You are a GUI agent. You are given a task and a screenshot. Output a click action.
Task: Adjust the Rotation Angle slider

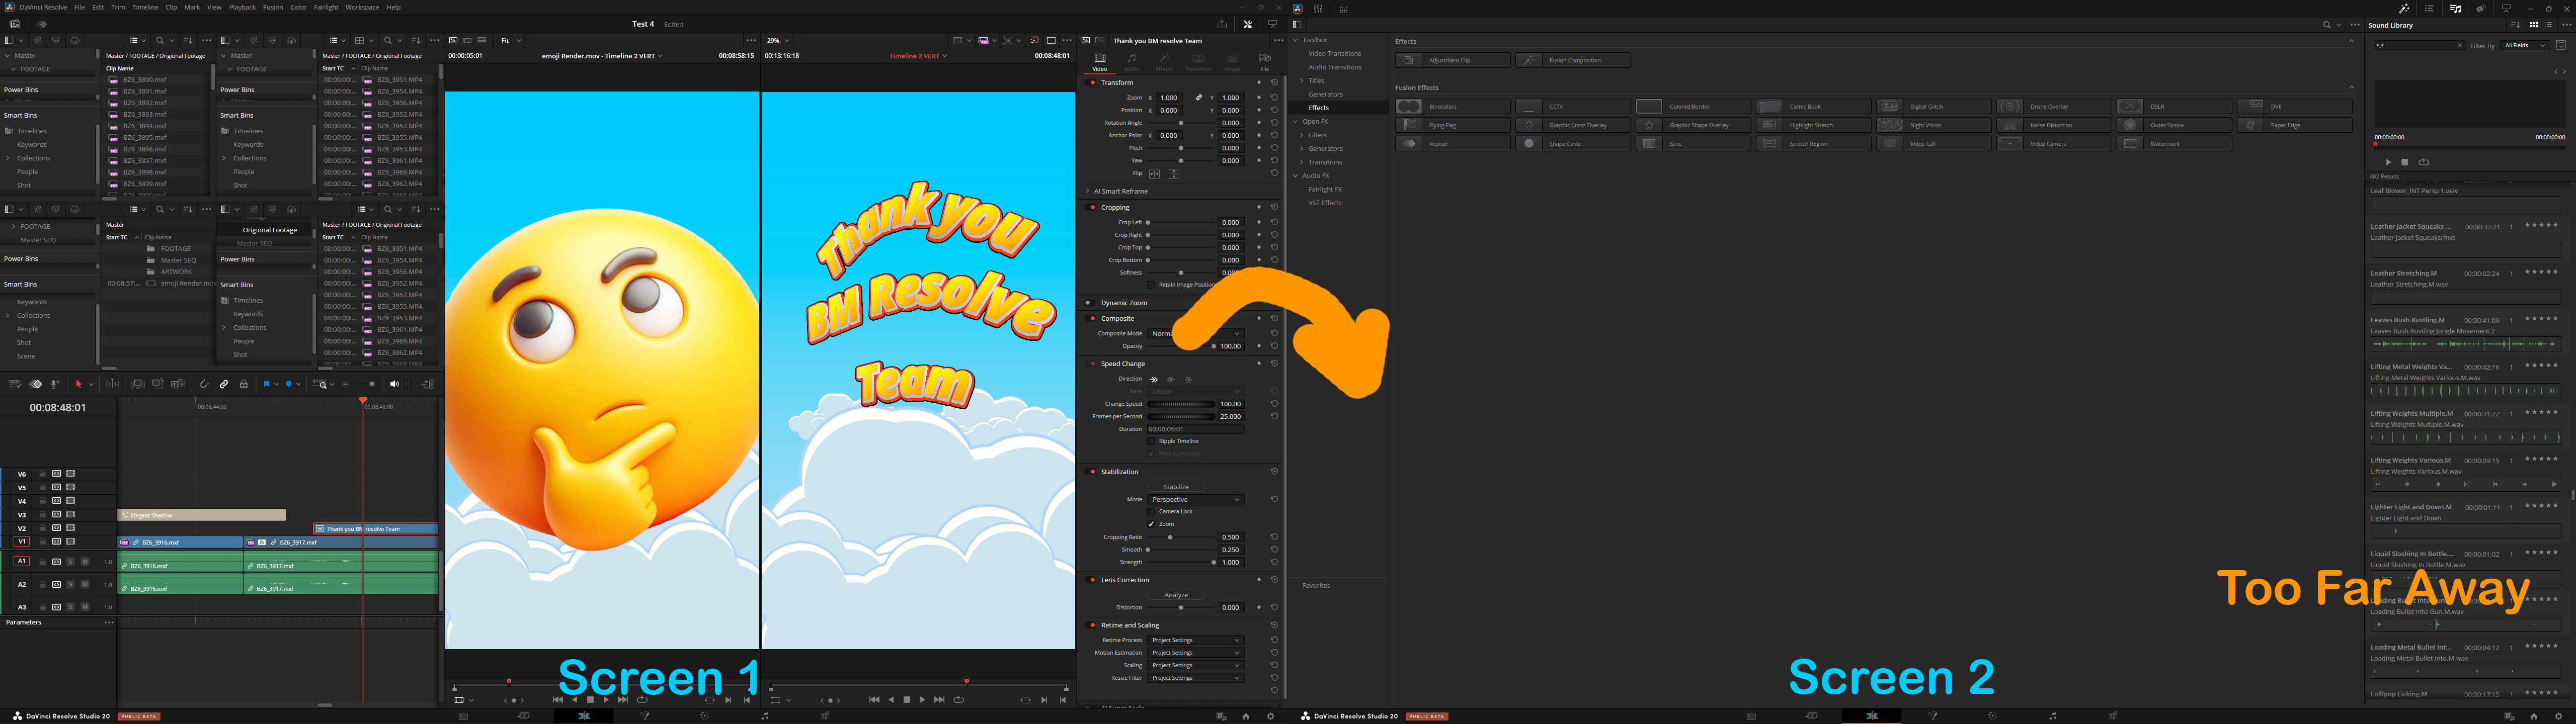tap(1181, 123)
